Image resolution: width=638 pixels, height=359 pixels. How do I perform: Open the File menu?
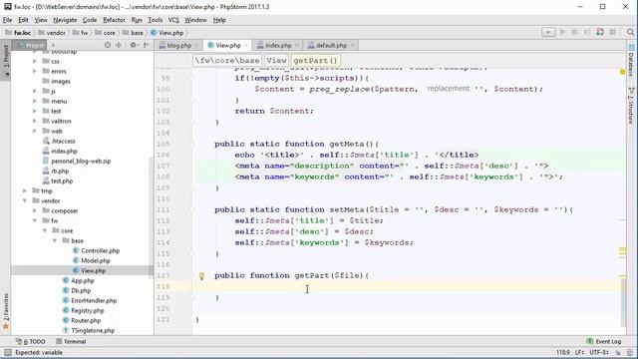pyautogui.click(x=7, y=20)
